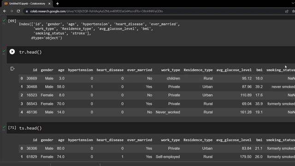295x166 pixels.
Task: Select the Untitled10.ipynb Colaboratory tab
Action: point(27,4)
